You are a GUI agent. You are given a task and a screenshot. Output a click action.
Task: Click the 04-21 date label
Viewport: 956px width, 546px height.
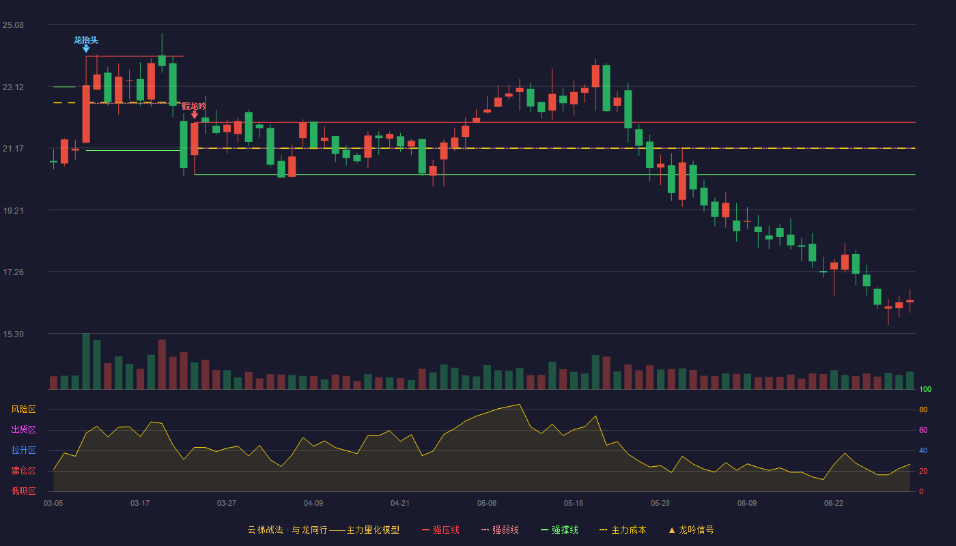click(x=400, y=503)
